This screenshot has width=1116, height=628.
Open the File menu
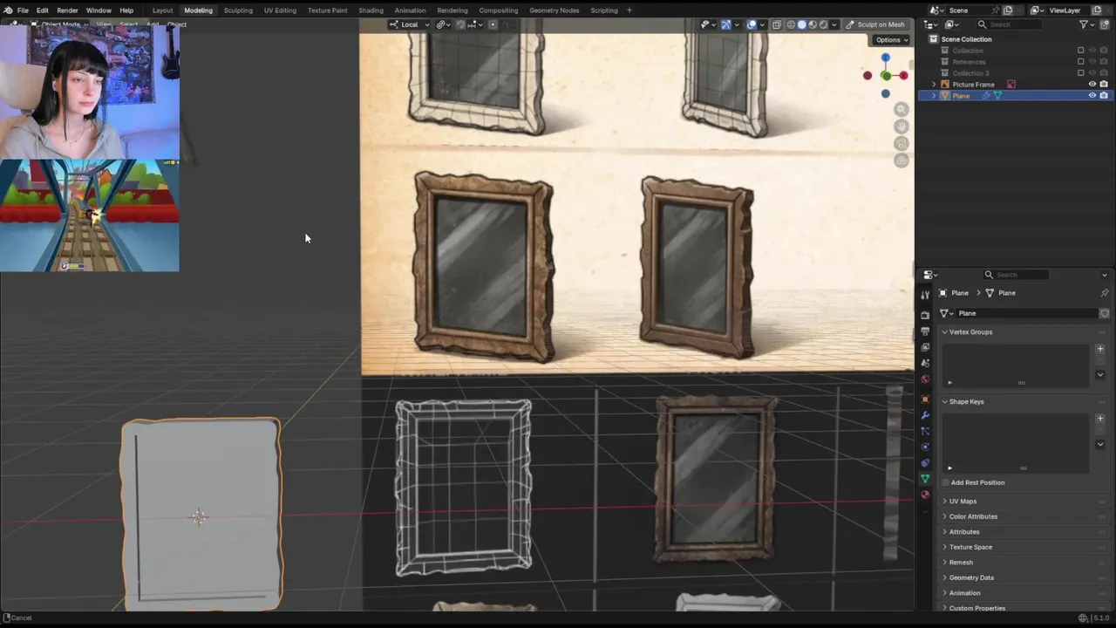click(x=23, y=10)
